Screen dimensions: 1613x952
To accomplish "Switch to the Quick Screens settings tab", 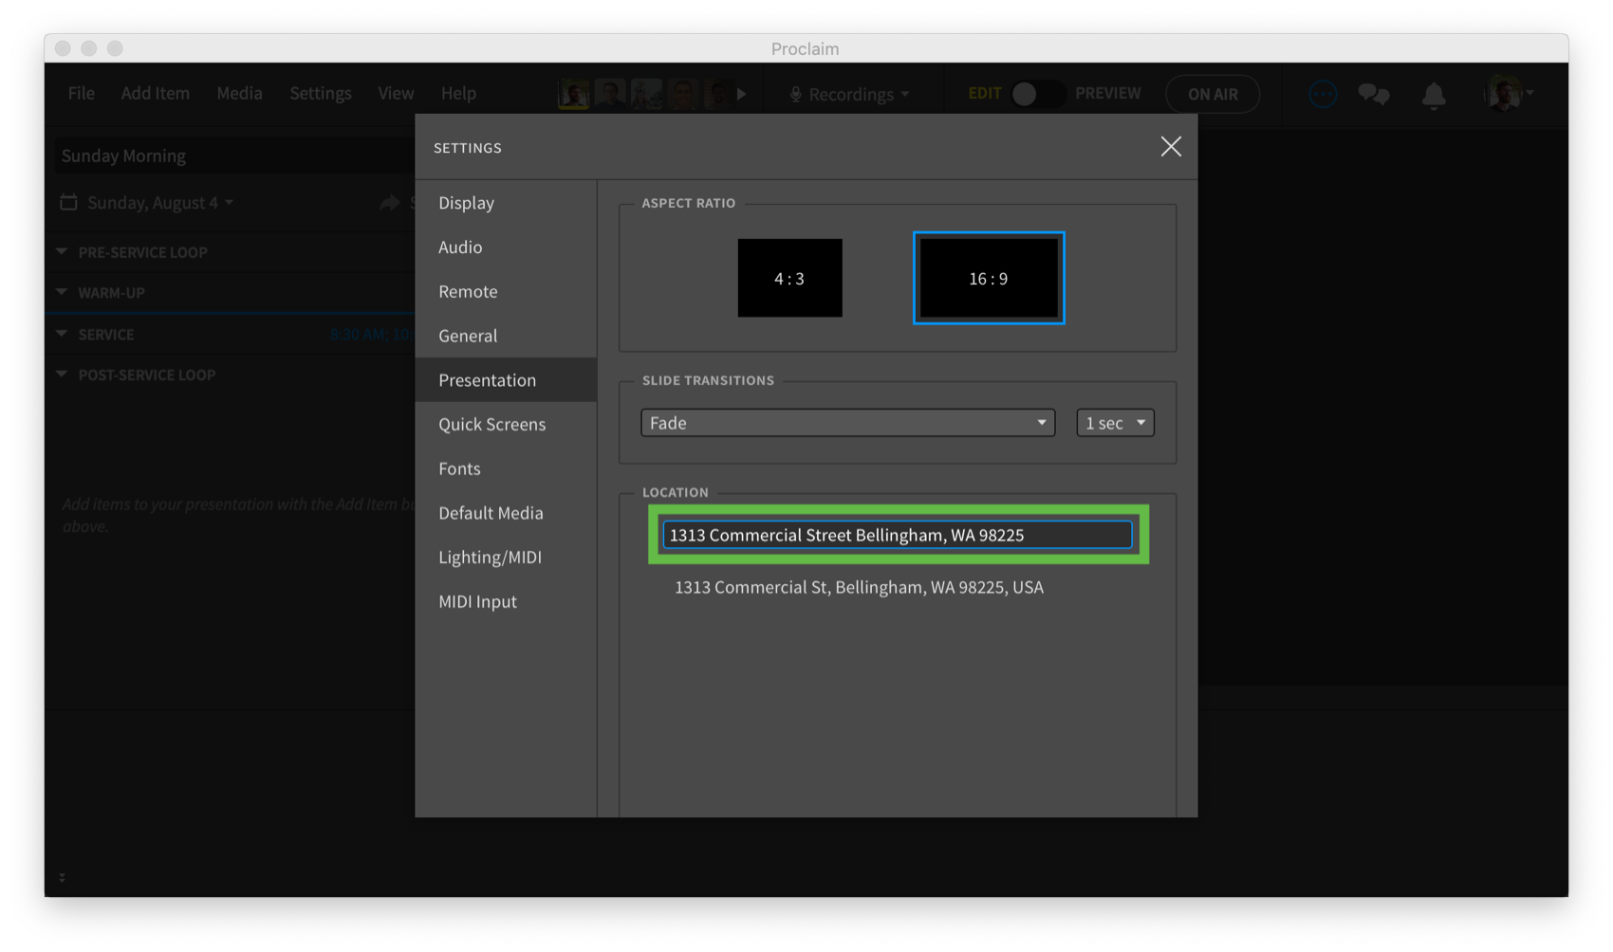I will (x=491, y=424).
